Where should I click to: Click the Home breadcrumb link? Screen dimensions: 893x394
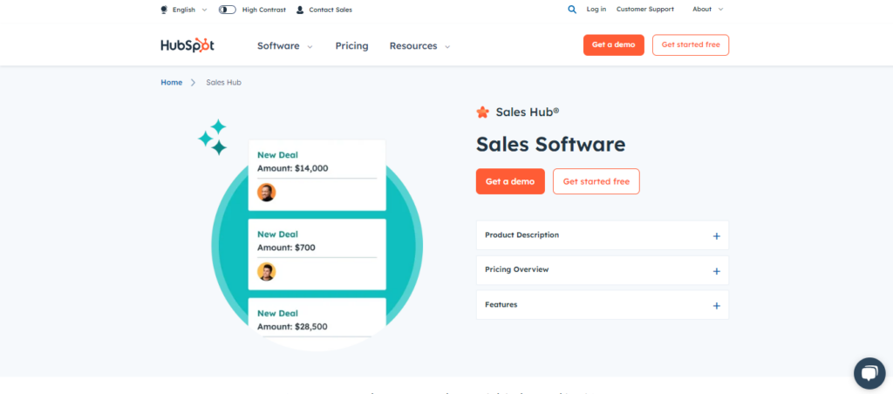[x=172, y=82]
